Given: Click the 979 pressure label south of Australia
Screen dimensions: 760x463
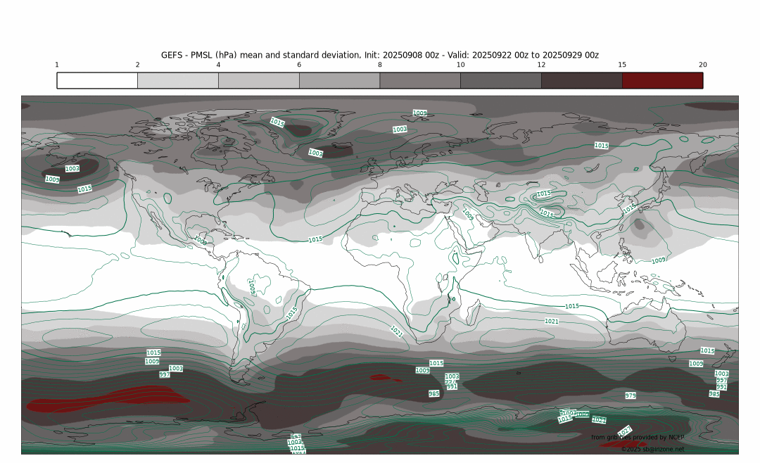Looking at the screenshot, I should (631, 395).
